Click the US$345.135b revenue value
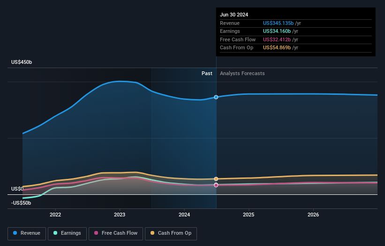 tap(278, 23)
